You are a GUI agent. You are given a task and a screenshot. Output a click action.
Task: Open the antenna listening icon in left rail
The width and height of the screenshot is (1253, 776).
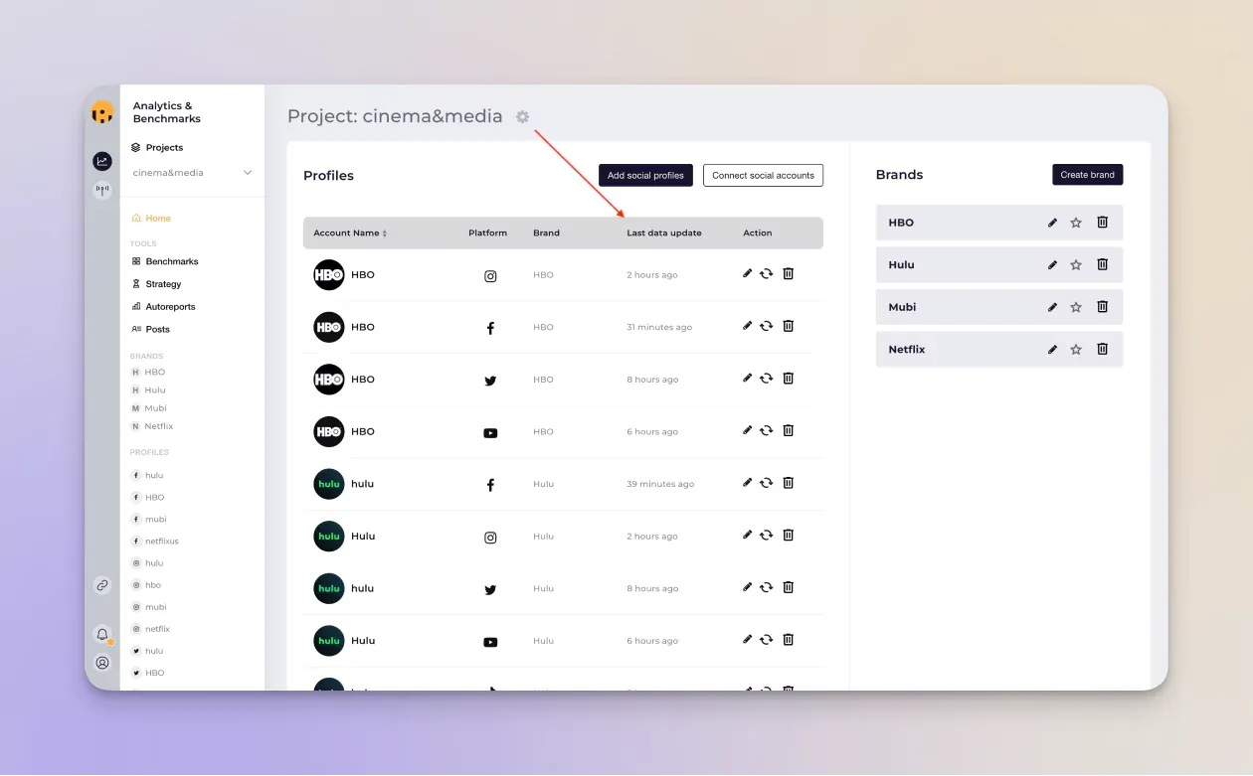tap(102, 190)
